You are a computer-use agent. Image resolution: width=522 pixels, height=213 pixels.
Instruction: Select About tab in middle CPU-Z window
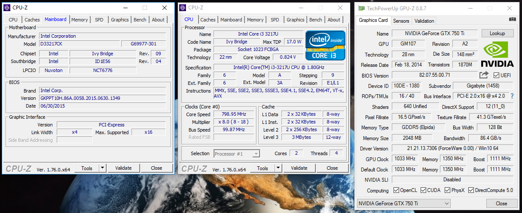pos(334,20)
